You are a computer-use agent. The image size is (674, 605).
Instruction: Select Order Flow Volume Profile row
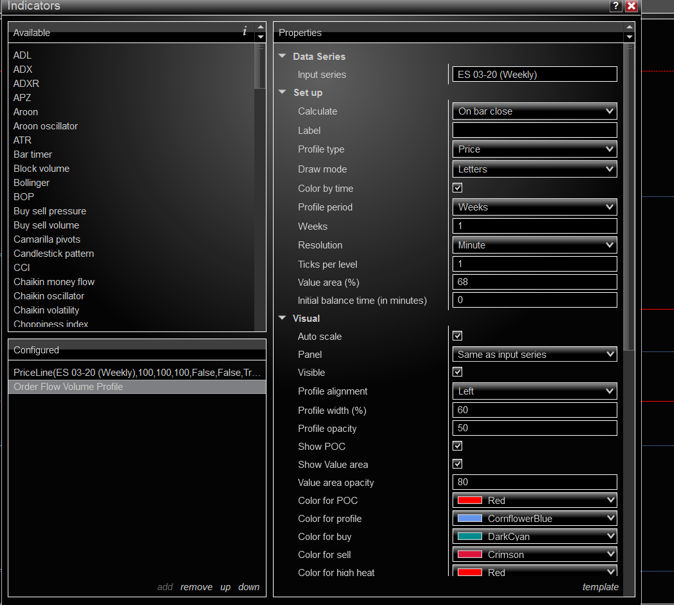tap(137, 387)
